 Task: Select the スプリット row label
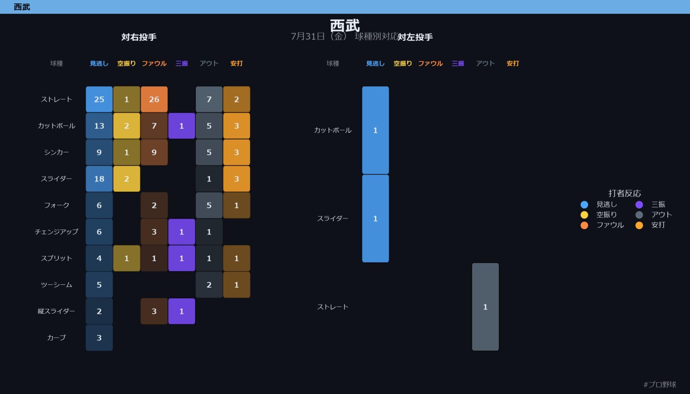[x=56, y=258]
